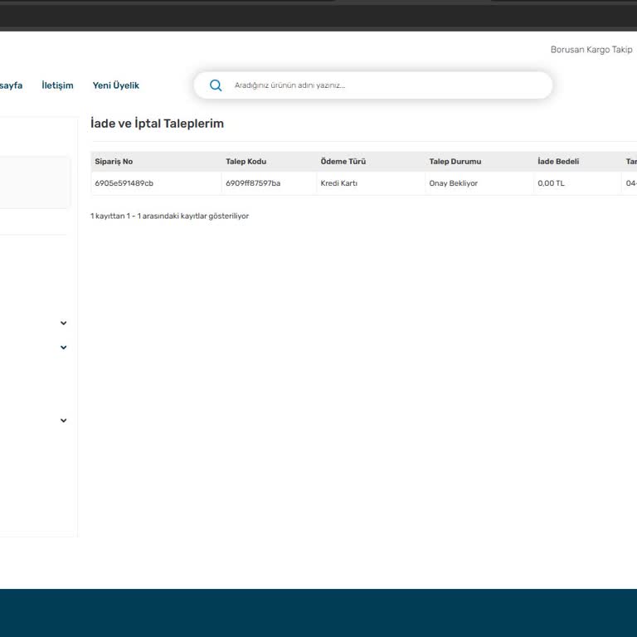
Task: Expand the first sidebar chevron arrow
Action: [x=63, y=323]
